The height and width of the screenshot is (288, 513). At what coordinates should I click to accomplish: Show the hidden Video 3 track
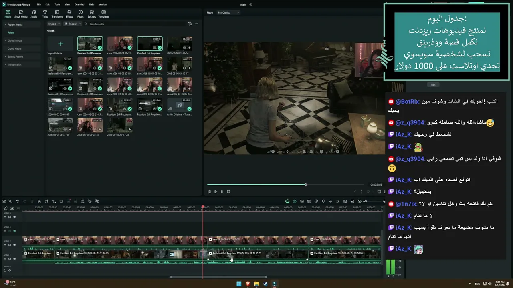(x=14, y=231)
